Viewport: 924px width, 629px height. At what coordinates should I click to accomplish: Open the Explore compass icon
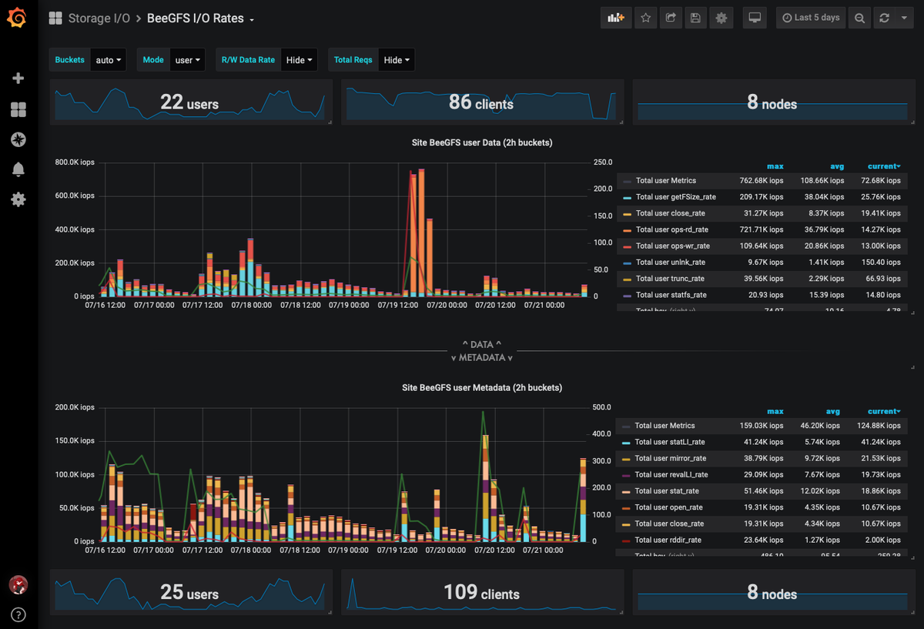(x=18, y=139)
